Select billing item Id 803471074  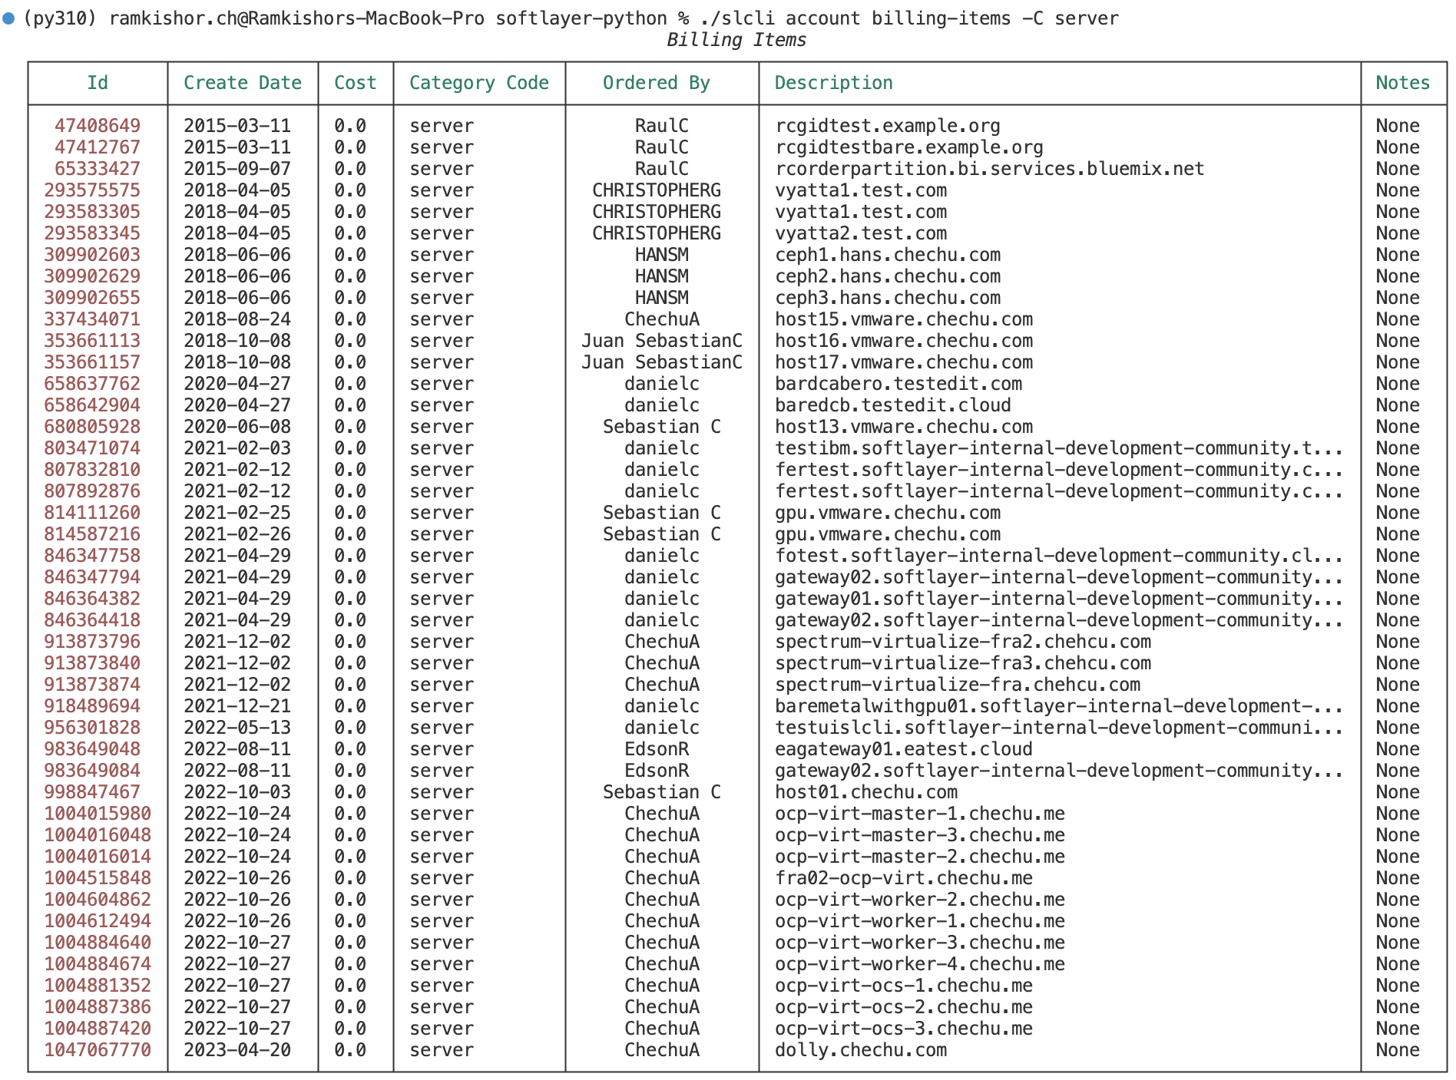(92, 448)
